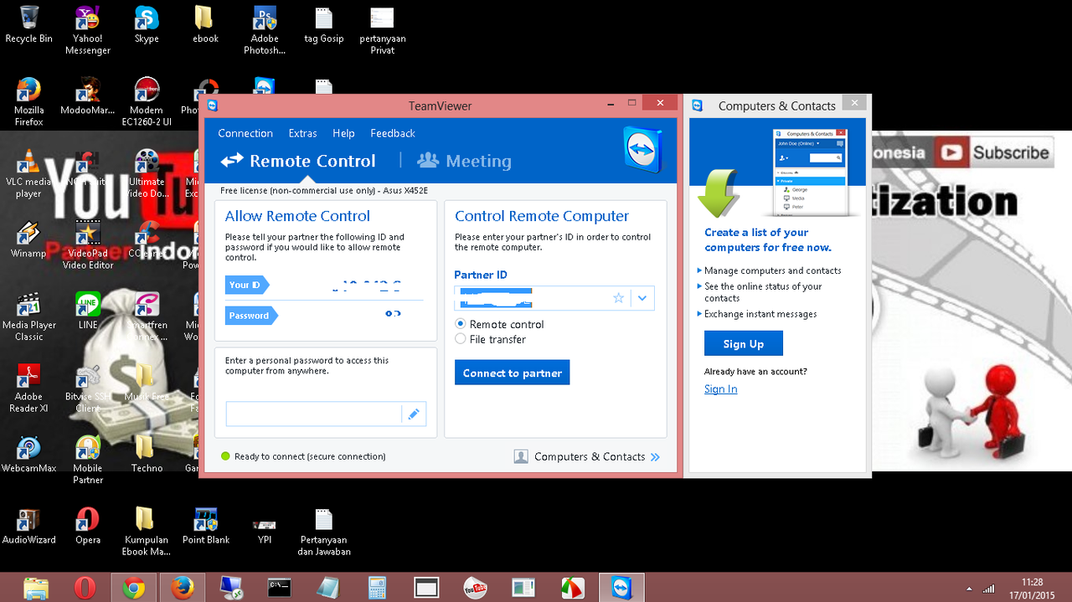This screenshot has width=1072, height=602.
Task: Click the green download arrow graphic in Contacts panel
Action: (x=719, y=193)
